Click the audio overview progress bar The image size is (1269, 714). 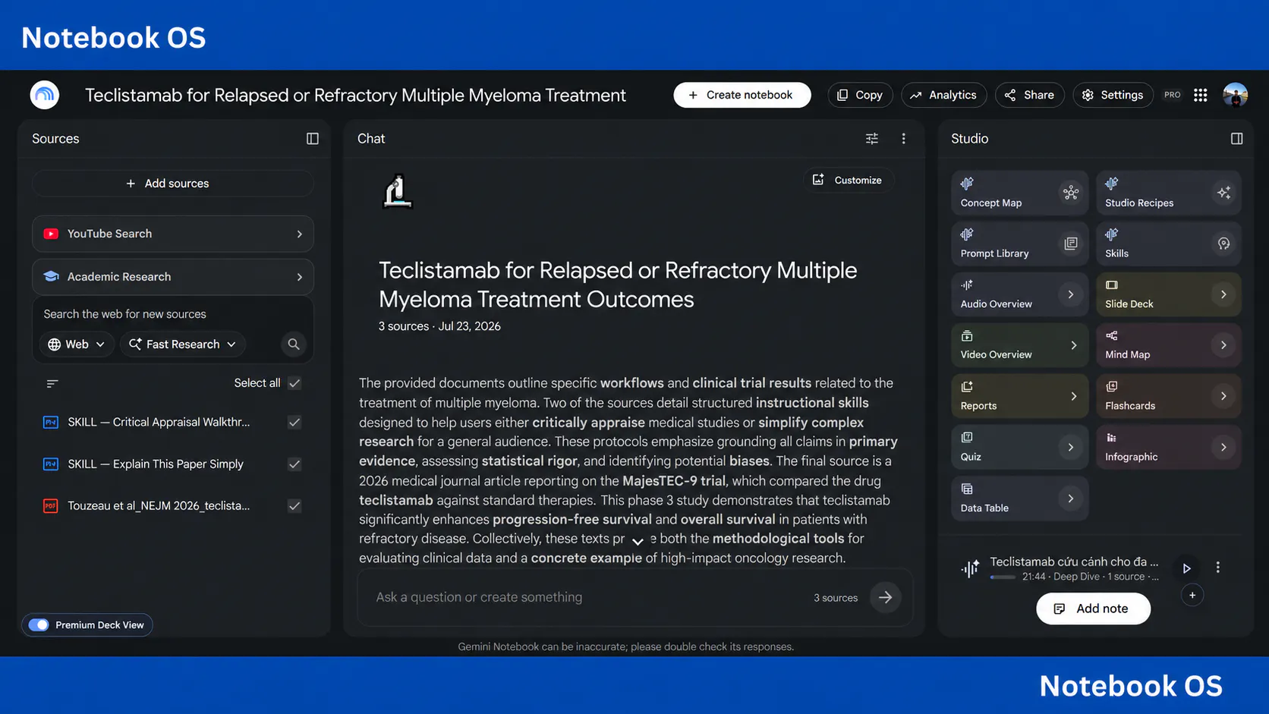pyautogui.click(x=1003, y=577)
